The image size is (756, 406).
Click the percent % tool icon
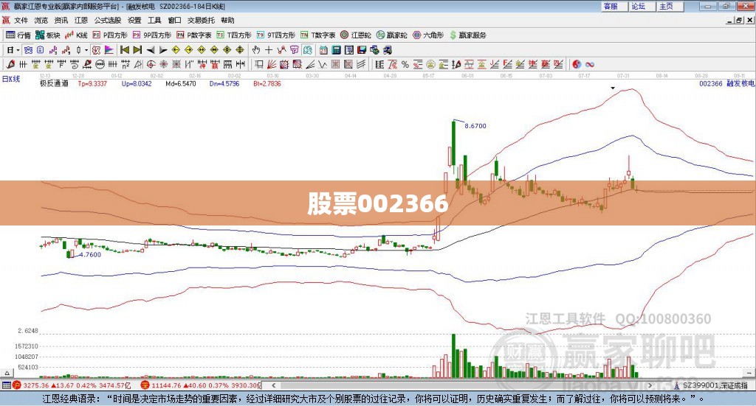(x=405, y=64)
